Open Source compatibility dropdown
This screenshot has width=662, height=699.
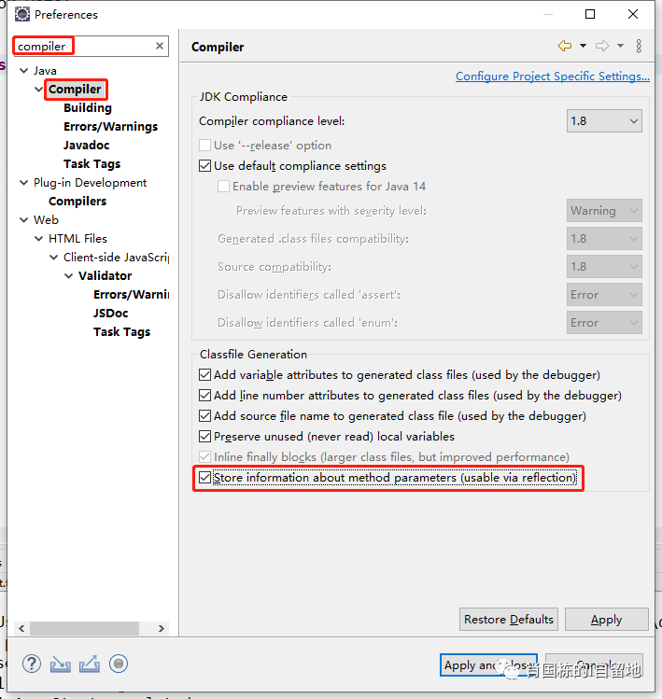[604, 267]
